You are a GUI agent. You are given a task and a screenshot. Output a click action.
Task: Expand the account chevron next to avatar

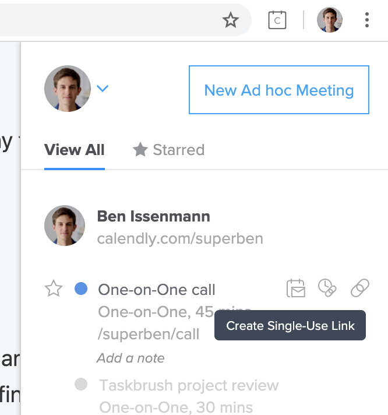pos(103,89)
